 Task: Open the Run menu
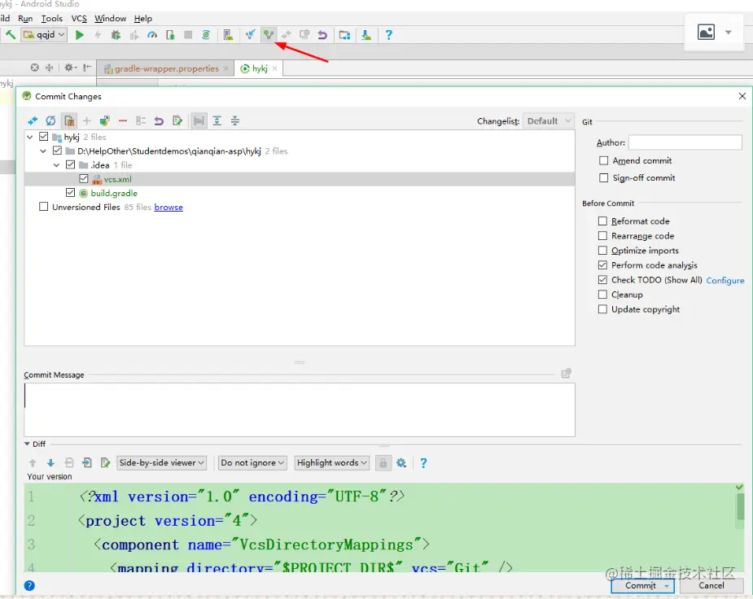pos(25,18)
